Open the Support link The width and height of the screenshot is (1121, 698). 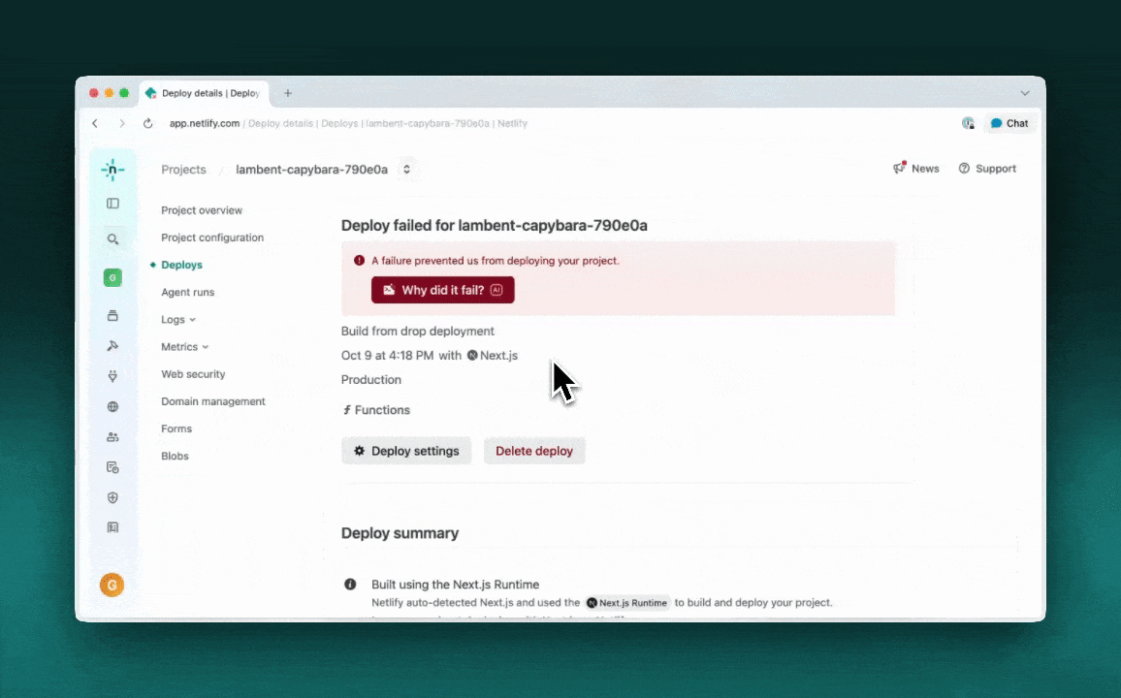[996, 169]
